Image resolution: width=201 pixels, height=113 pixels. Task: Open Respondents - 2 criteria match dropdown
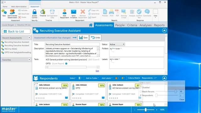coord(149,78)
